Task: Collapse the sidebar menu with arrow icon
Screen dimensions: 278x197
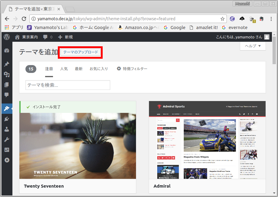Action: click(7, 160)
